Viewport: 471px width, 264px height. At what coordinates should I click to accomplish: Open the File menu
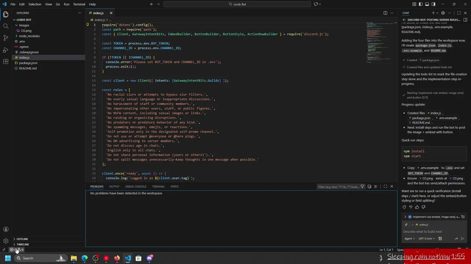pyautogui.click(x=13, y=4)
